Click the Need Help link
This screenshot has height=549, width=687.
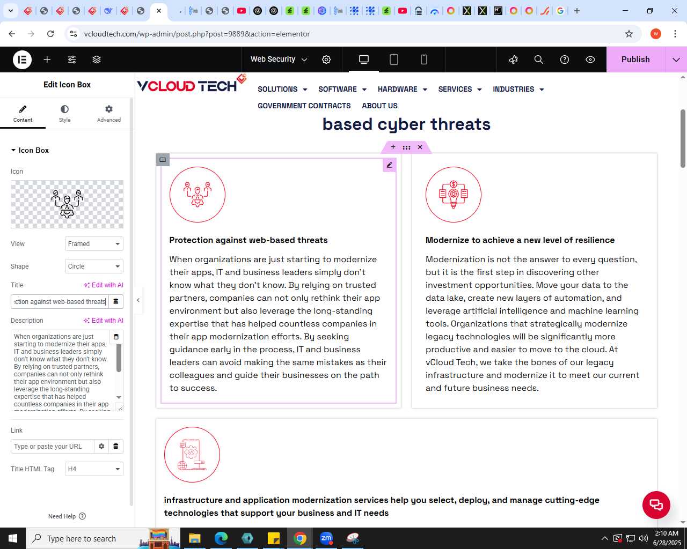coord(67,516)
